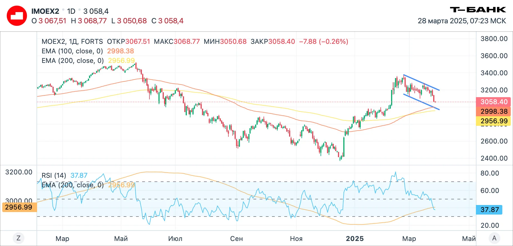The height and width of the screenshot is (246, 513).
Task: Click the orange 2998.38 EMA price label
Action: pyautogui.click(x=493, y=111)
